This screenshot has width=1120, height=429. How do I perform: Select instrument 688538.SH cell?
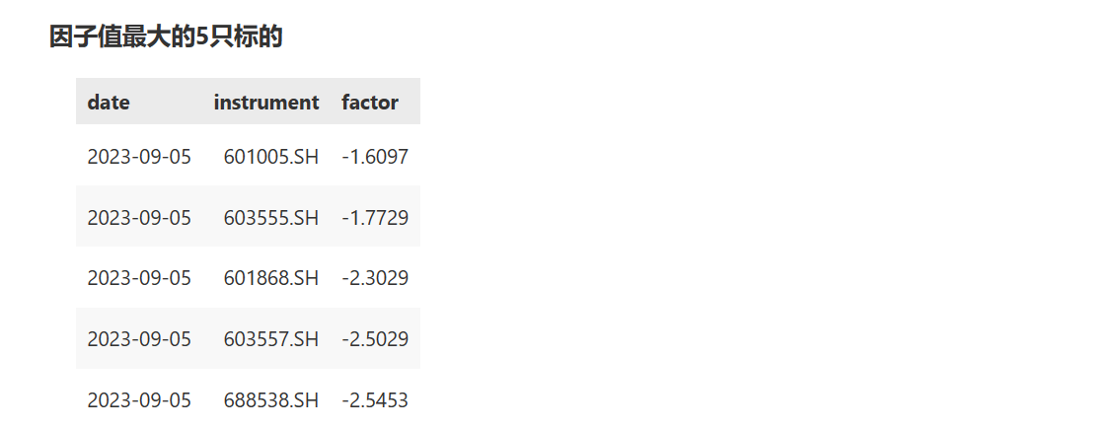pyautogui.click(x=270, y=400)
